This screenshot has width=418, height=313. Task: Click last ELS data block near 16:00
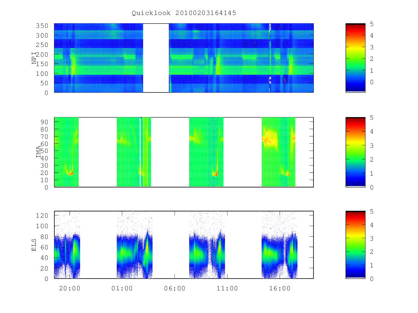click(279, 245)
